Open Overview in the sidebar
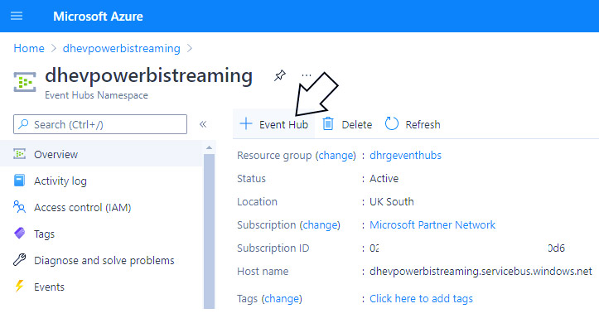 [101, 154]
